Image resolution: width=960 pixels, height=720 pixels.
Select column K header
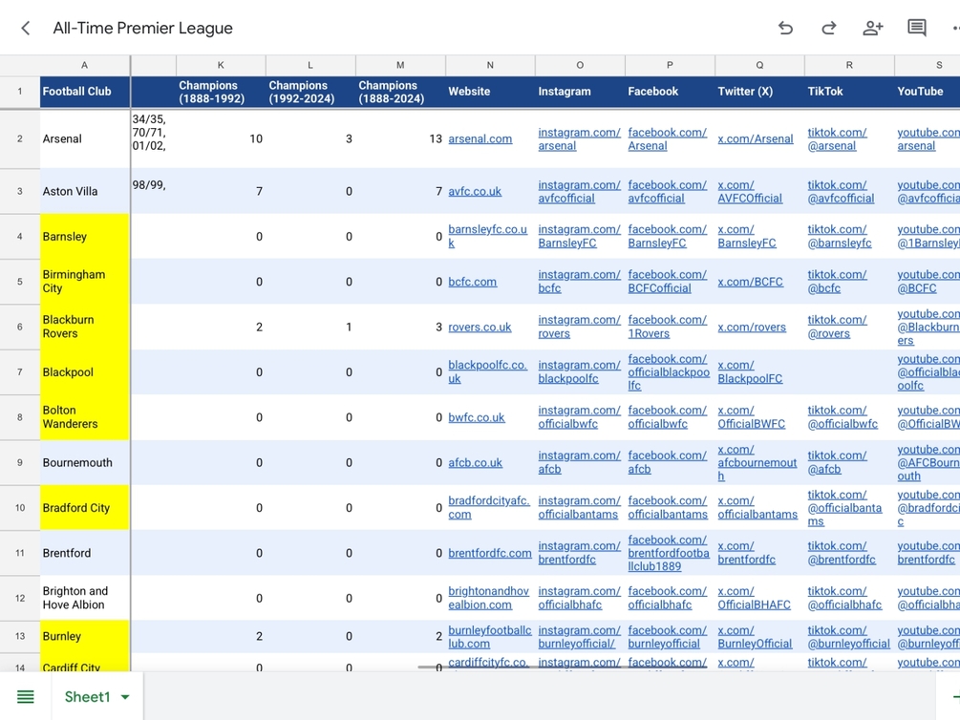pos(221,65)
